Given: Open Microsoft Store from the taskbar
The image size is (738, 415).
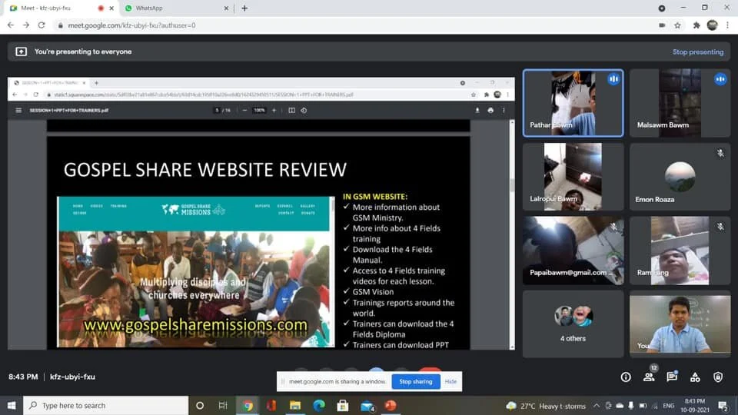Looking at the screenshot, I should pos(343,406).
